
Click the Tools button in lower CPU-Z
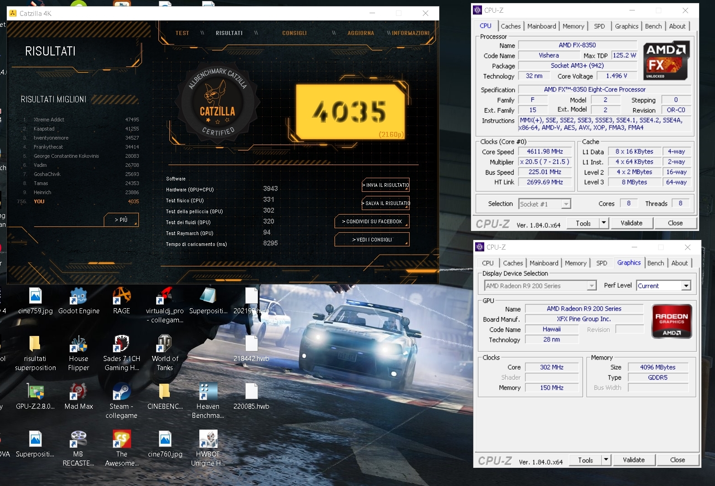point(585,460)
